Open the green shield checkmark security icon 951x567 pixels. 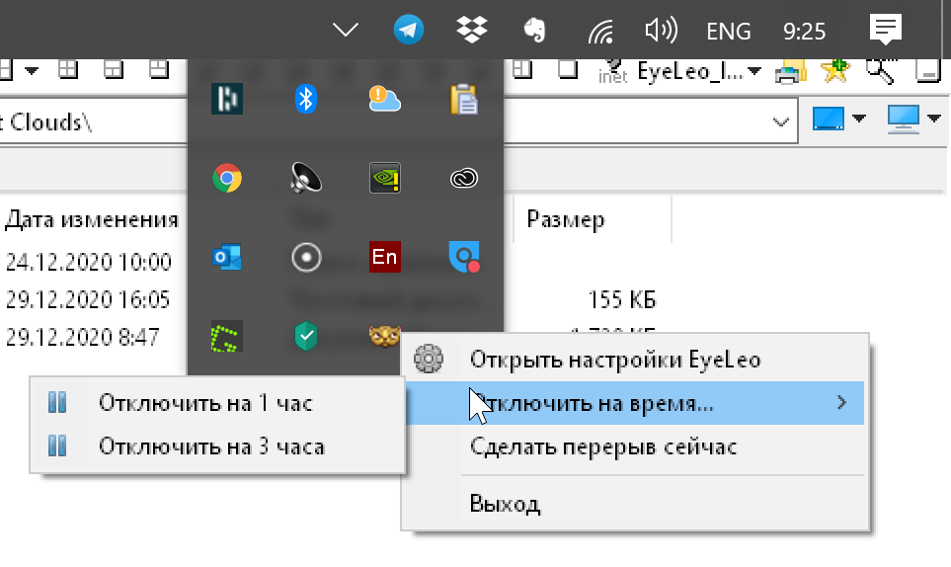[306, 336]
